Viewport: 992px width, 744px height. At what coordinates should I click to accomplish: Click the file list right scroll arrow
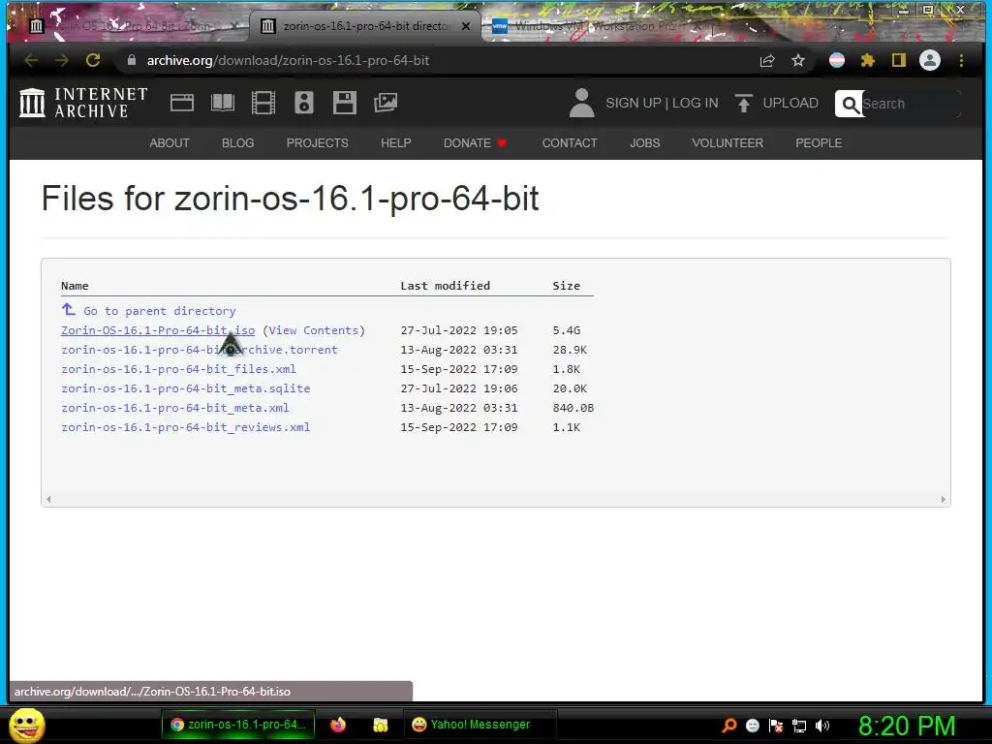coord(943,499)
